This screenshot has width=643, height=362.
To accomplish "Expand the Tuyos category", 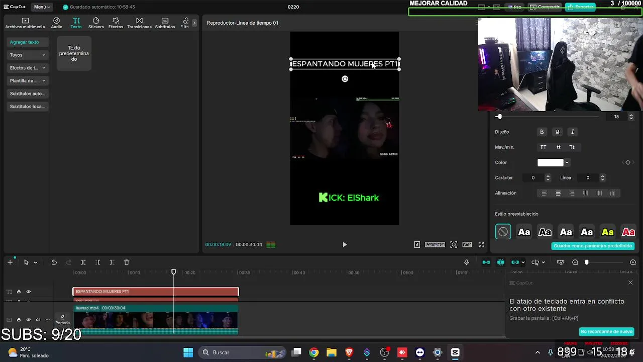I will [x=28, y=55].
